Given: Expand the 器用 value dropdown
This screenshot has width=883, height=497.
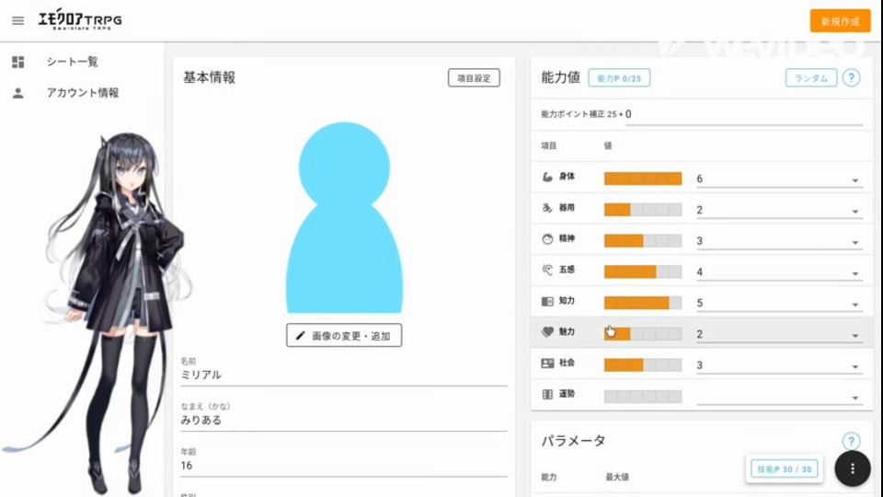Looking at the screenshot, I should click(779, 210).
